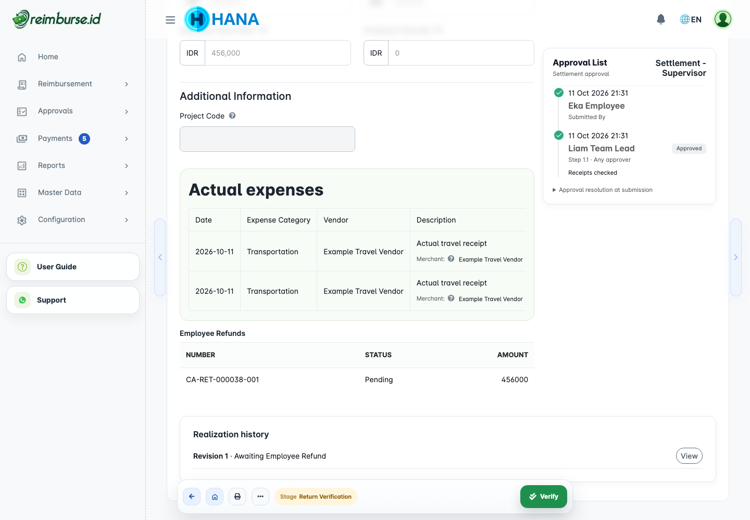The height and width of the screenshot is (520, 750).
Task: Go home using bottom toolbar home icon
Action: 215,497
